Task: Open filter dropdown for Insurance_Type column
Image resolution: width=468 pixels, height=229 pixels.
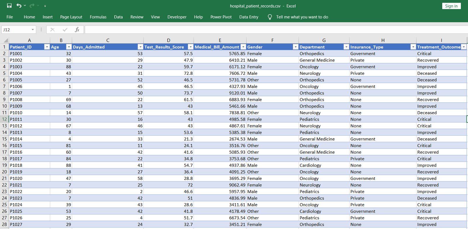Action: pos(413,47)
